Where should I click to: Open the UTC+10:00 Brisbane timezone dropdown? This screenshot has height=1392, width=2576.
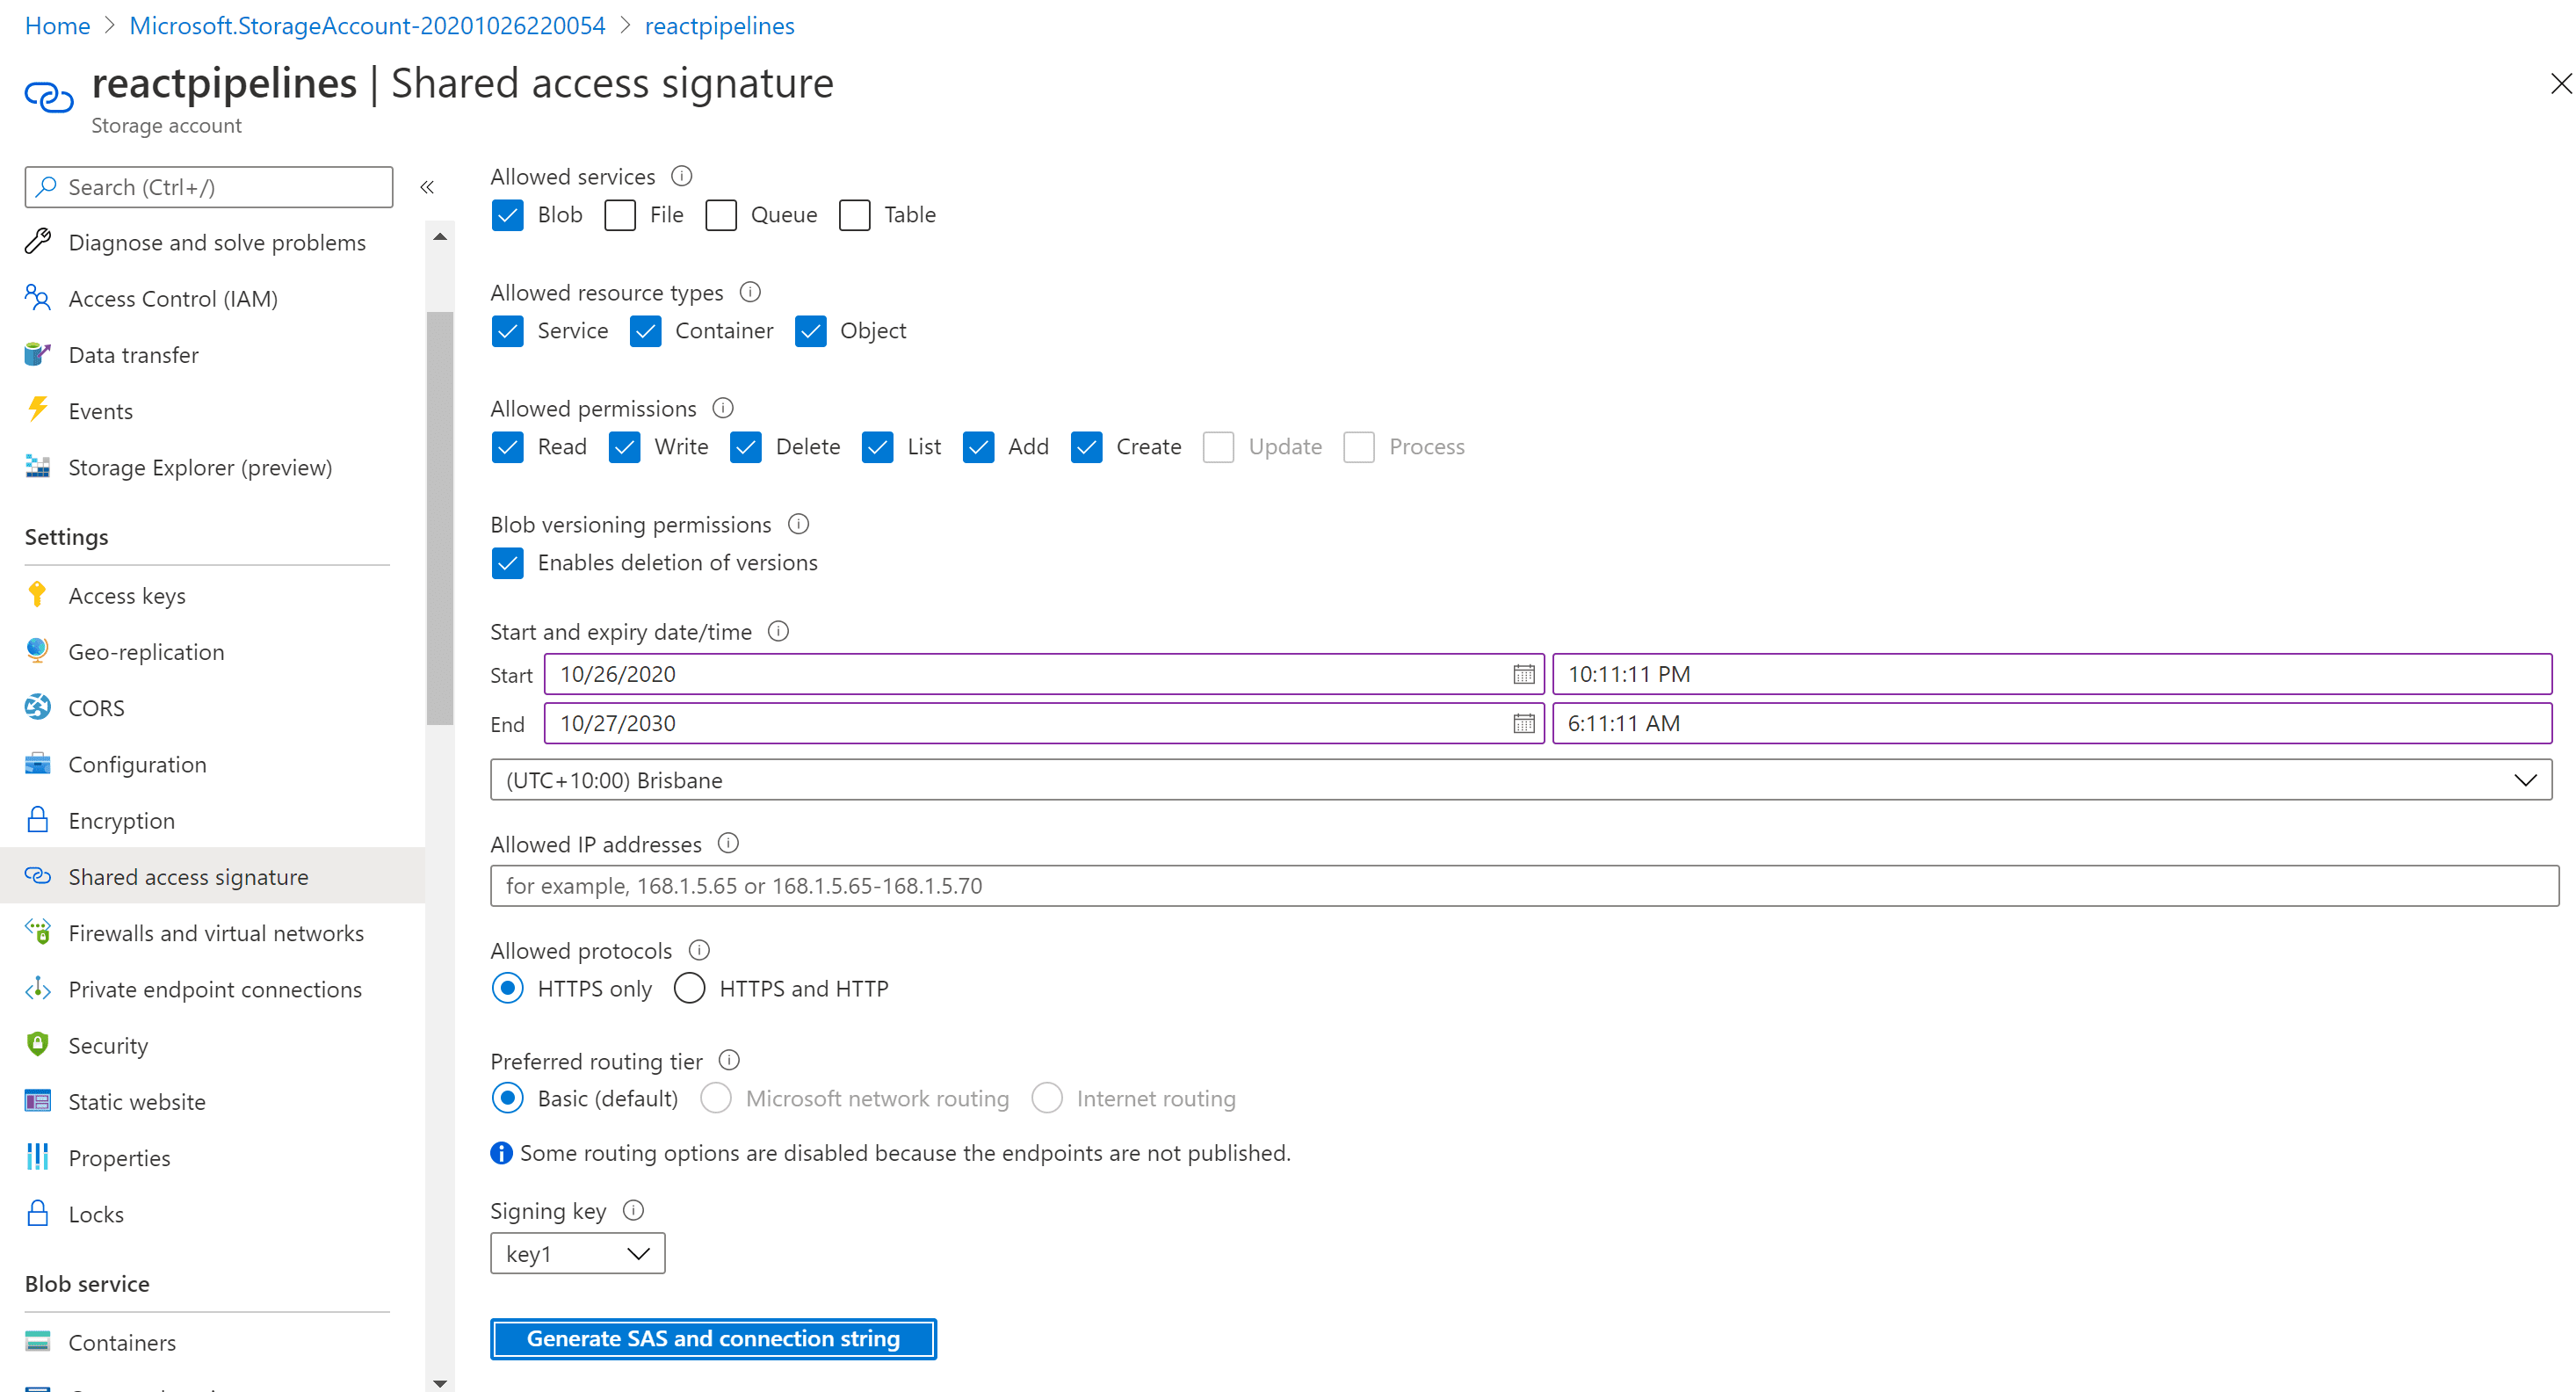pos(1520,780)
